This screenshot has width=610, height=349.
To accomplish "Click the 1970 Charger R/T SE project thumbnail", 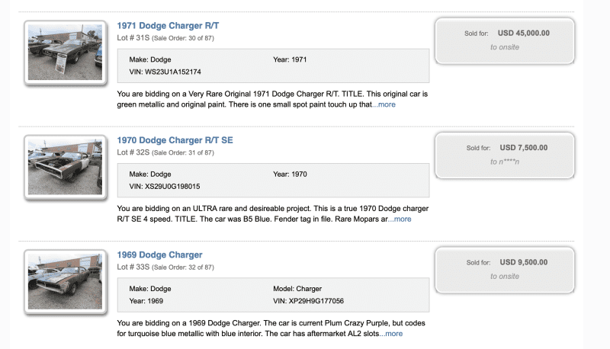I will pos(65,167).
